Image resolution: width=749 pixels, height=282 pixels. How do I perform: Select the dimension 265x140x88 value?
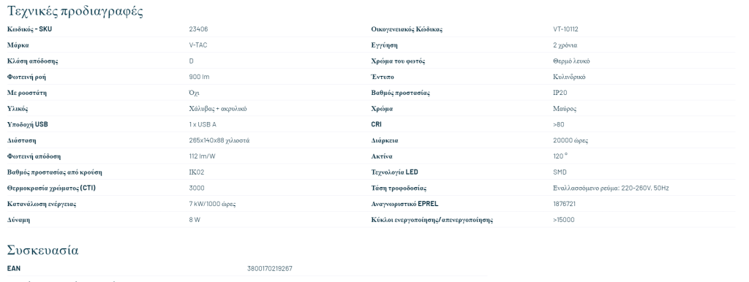click(219, 140)
